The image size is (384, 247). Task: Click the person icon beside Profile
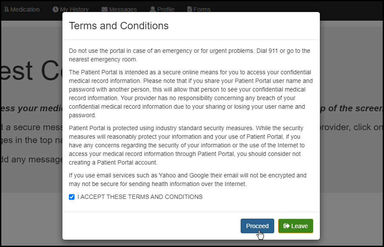[x=153, y=9]
